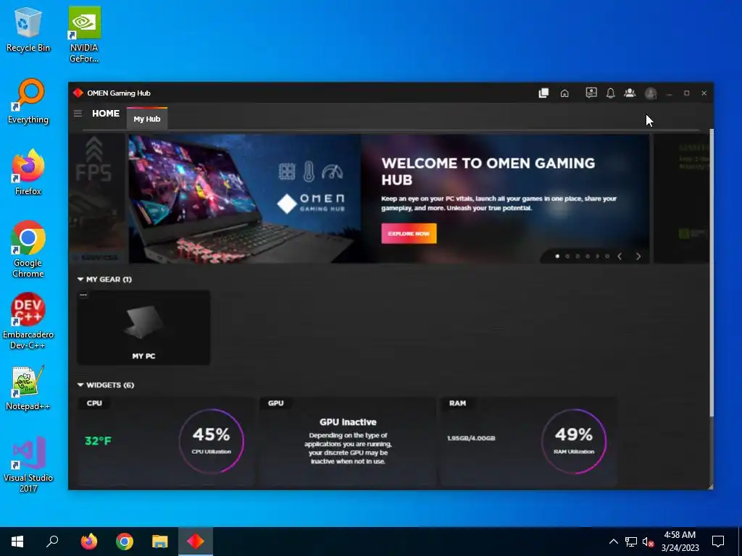Click the OMEN Gaming Hub red diamond logo
Viewport: 742px width, 556px height.
pos(78,93)
